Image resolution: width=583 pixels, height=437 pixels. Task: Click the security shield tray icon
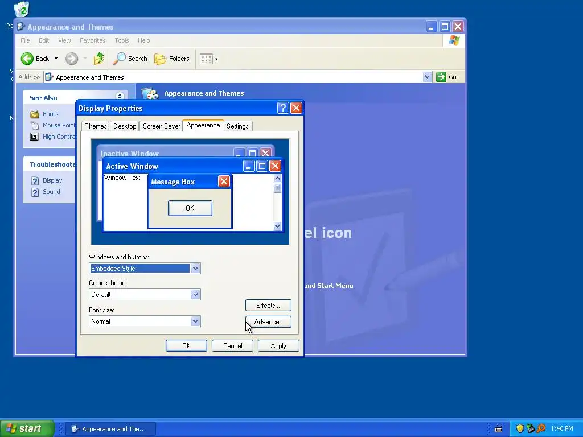pyautogui.click(x=520, y=429)
